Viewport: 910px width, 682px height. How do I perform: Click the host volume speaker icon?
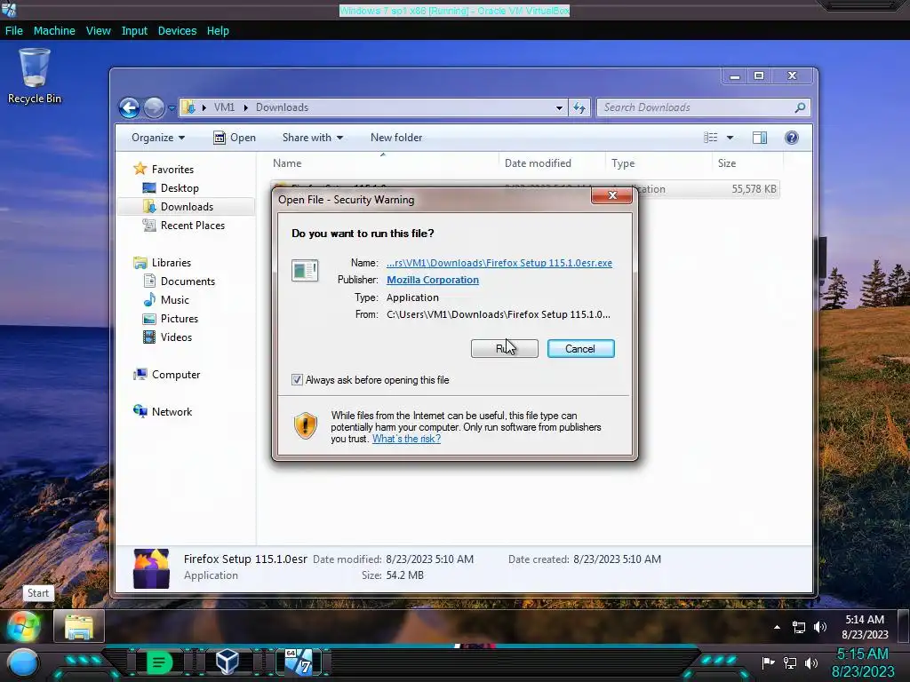pos(811,662)
